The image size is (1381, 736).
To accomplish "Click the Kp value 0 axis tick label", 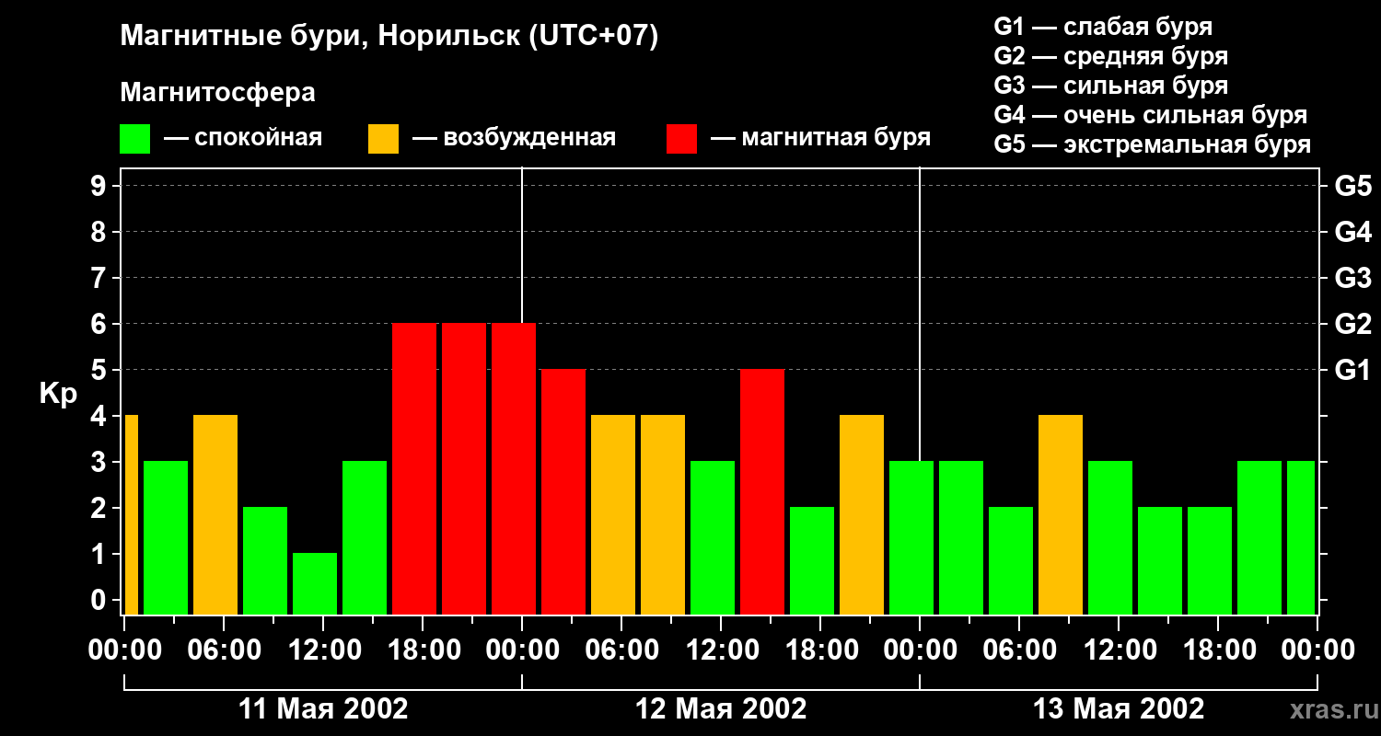I will point(100,600).
